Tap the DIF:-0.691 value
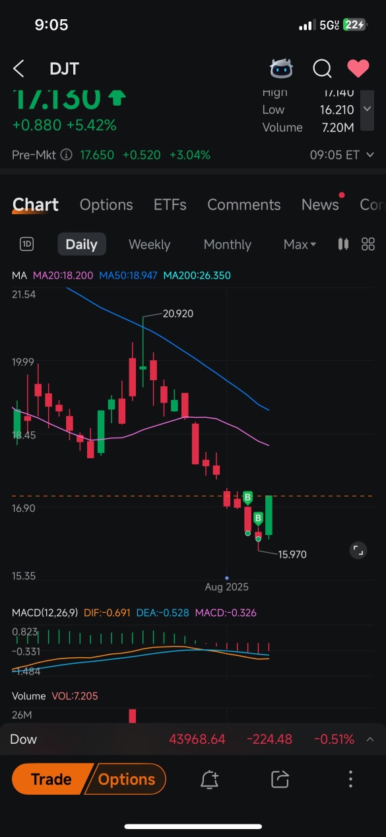Screen dimensions: 386x837 coord(107,613)
